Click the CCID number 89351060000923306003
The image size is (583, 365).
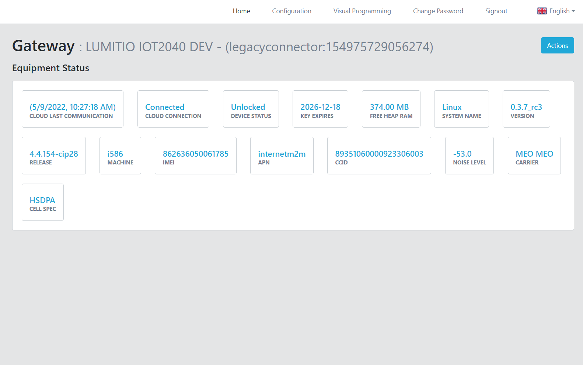[x=379, y=154]
